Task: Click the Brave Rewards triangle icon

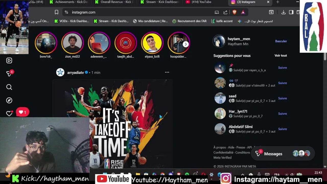Action: coord(243,12)
